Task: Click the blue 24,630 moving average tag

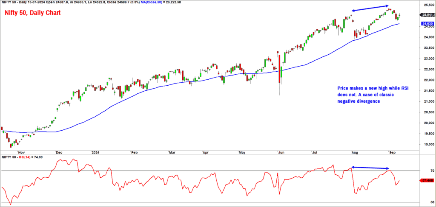Action: (x=427, y=24)
